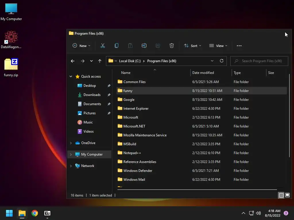Screen dimensions: 294x220
Task: Open recent locations dropdown arrow
Action: click(91, 61)
